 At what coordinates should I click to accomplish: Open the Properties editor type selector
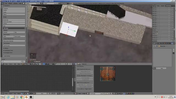pyautogui.click(x=154, y=43)
